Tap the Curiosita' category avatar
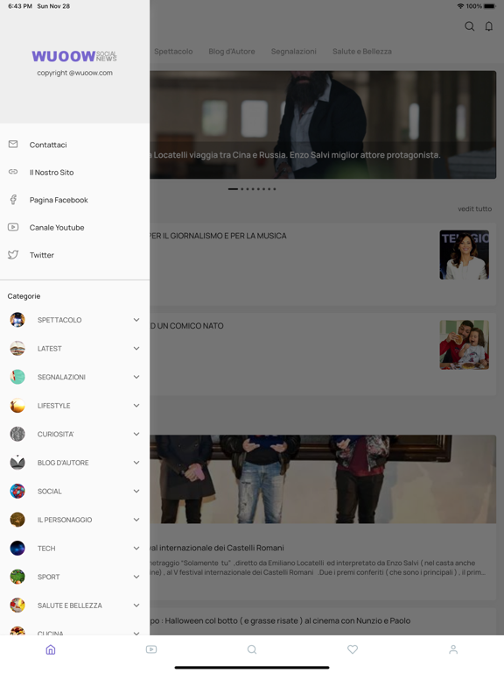The image size is (504, 673). [17, 434]
